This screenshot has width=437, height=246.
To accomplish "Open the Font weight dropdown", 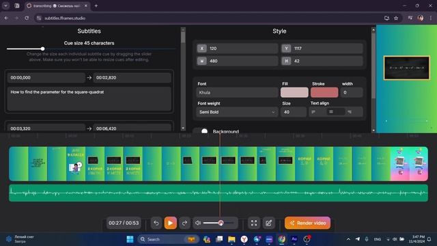I will [237, 112].
